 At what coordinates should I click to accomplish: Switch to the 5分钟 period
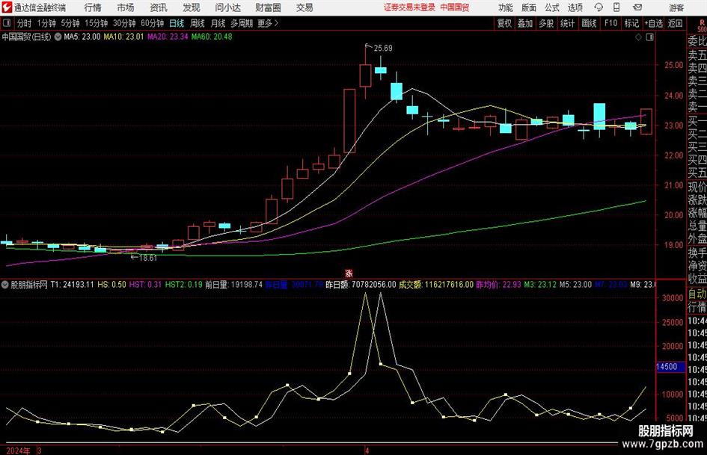(x=70, y=23)
